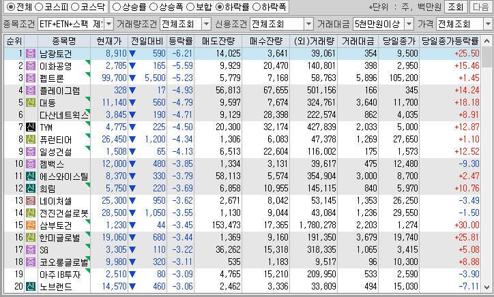Image resolution: width=494 pixels, height=297 pixels.
Task: Click the vertical scrollbar thumb
Action: pos(486,57)
